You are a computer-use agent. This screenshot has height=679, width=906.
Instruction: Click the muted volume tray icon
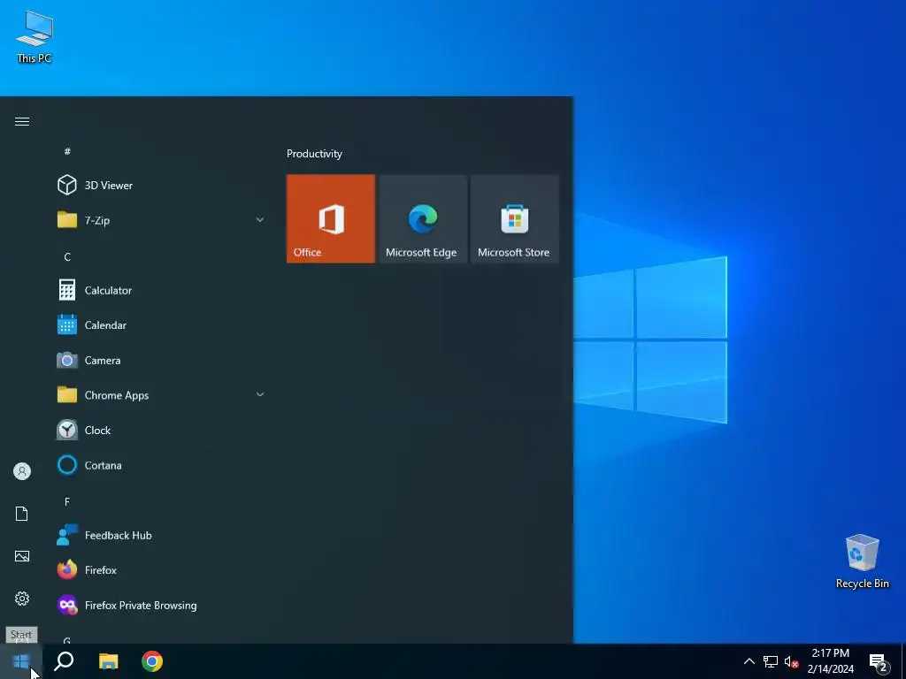click(791, 661)
